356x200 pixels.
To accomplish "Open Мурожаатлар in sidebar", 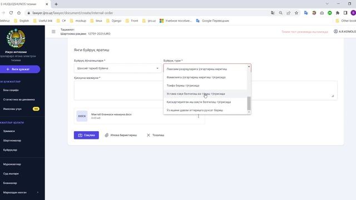I will tap(12, 164).
